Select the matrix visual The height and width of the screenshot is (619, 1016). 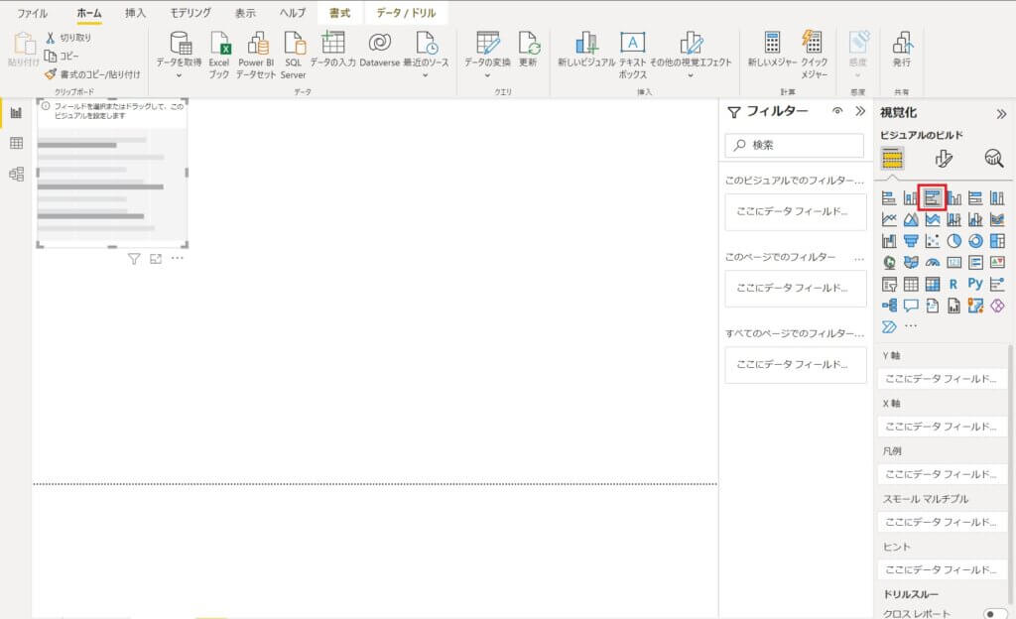(933, 284)
